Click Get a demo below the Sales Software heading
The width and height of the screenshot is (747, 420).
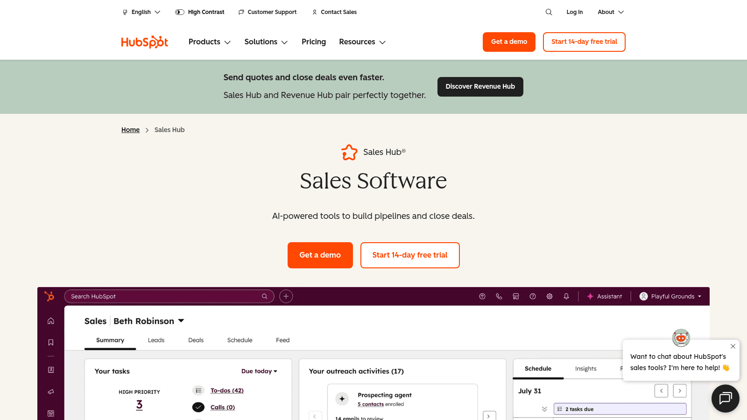coord(320,255)
